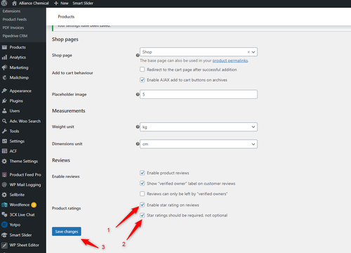351x253 pixels.
Task: Click the Analytics bar chart icon
Action: point(4,58)
